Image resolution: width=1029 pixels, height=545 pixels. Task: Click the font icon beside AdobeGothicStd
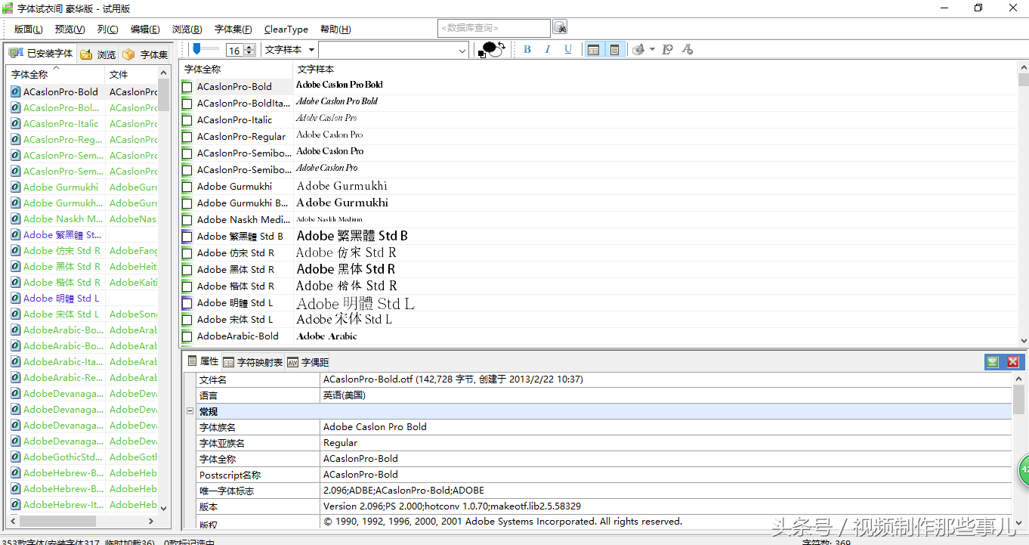16,457
